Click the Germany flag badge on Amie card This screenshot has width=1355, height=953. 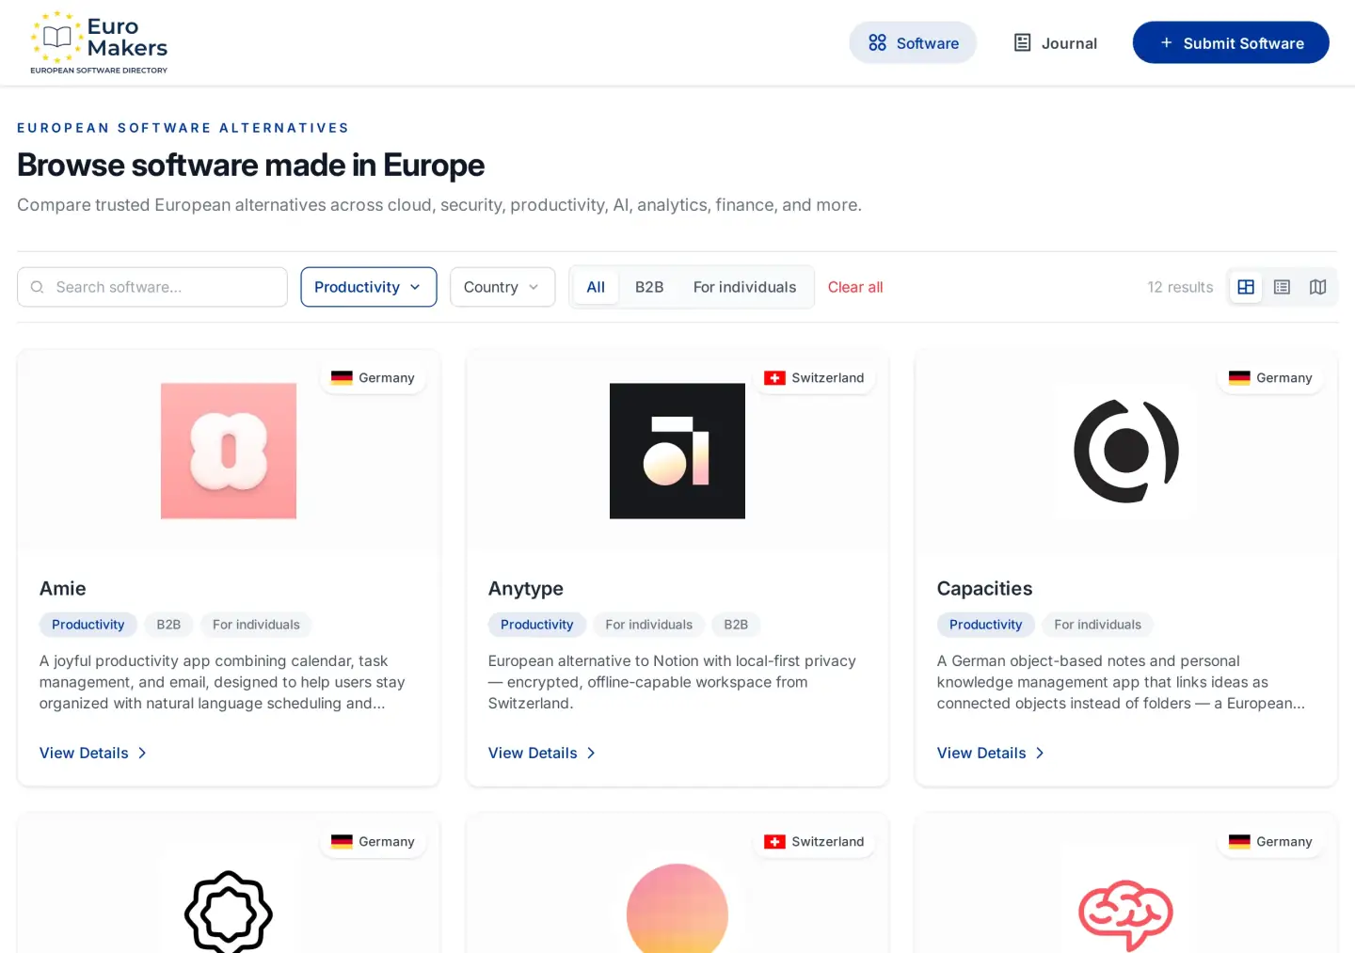(x=373, y=378)
